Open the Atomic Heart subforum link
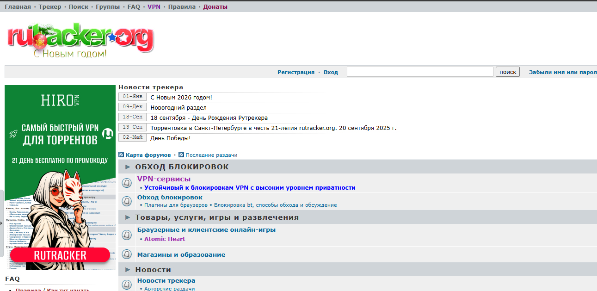The image size is (597, 291). pyautogui.click(x=165, y=239)
